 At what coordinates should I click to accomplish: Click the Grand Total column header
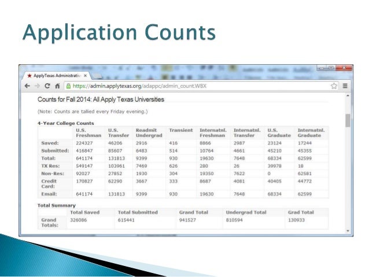click(194, 212)
